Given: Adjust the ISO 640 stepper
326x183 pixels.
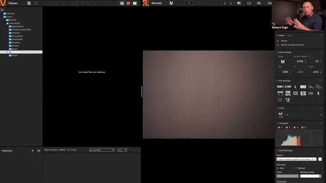Looking at the screenshot, I should [290, 72].
